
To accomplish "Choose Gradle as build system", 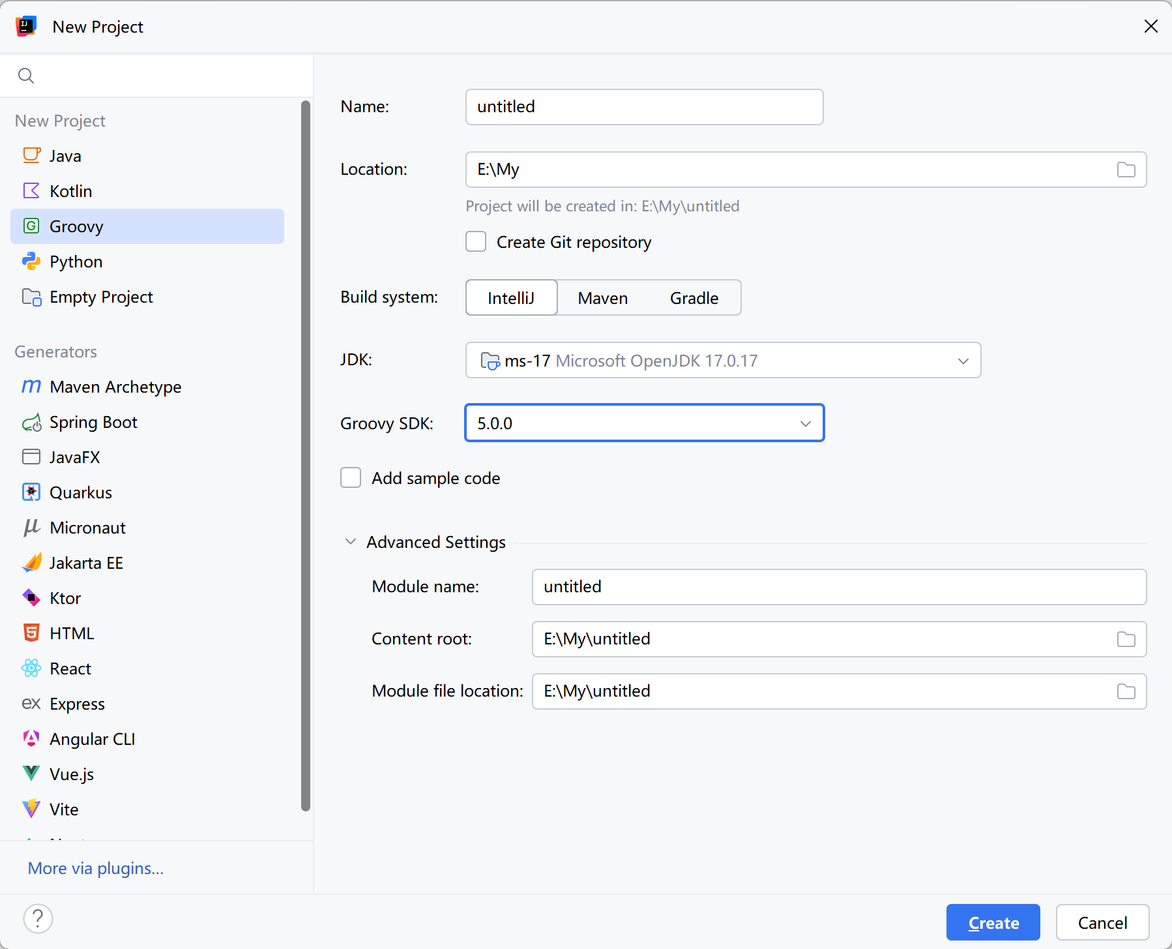I will click(x=694, y=298).
